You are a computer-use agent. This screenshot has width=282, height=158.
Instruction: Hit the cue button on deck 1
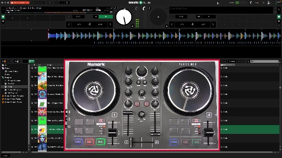click(x=96, y=17)
